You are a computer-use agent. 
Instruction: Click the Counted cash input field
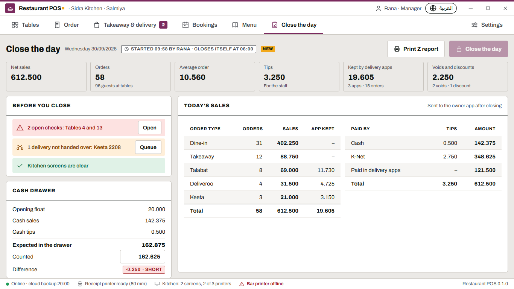(x=143, y=257)
